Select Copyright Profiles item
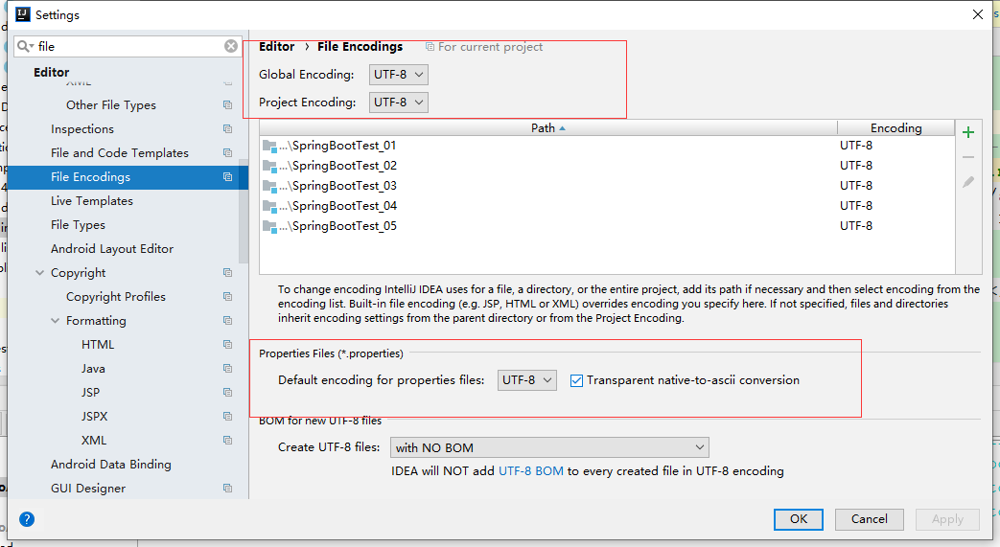This screenshot has width=1000, height=547. pyautogui.click(x=116, y=296)
